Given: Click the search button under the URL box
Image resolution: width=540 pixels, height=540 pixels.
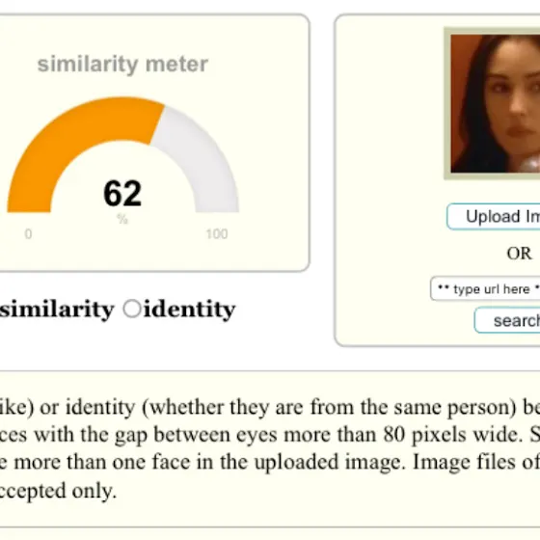Looking at the screenshot, I should [507, 320].
